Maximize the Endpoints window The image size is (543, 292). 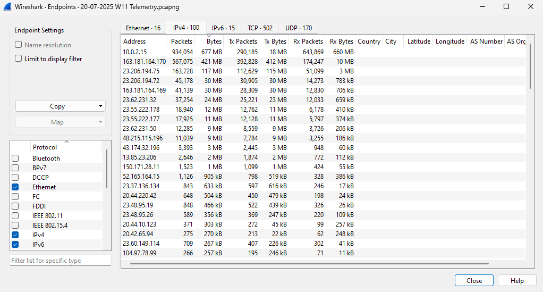click(506, 6)
